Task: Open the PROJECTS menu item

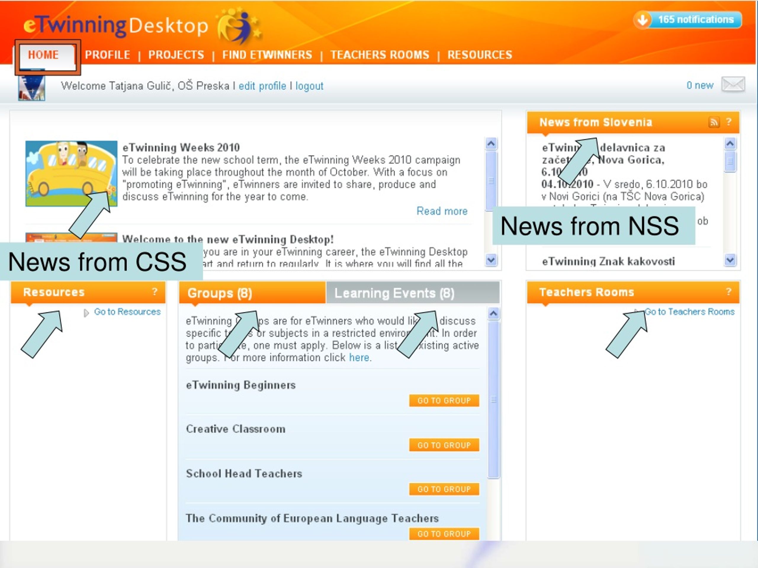Action: (176, 55)
